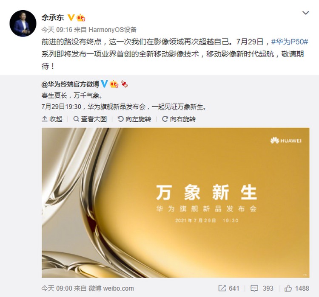319x297 pixels.
Task: Open the post options dropdown chevron
Action: [x=305, y=13]
